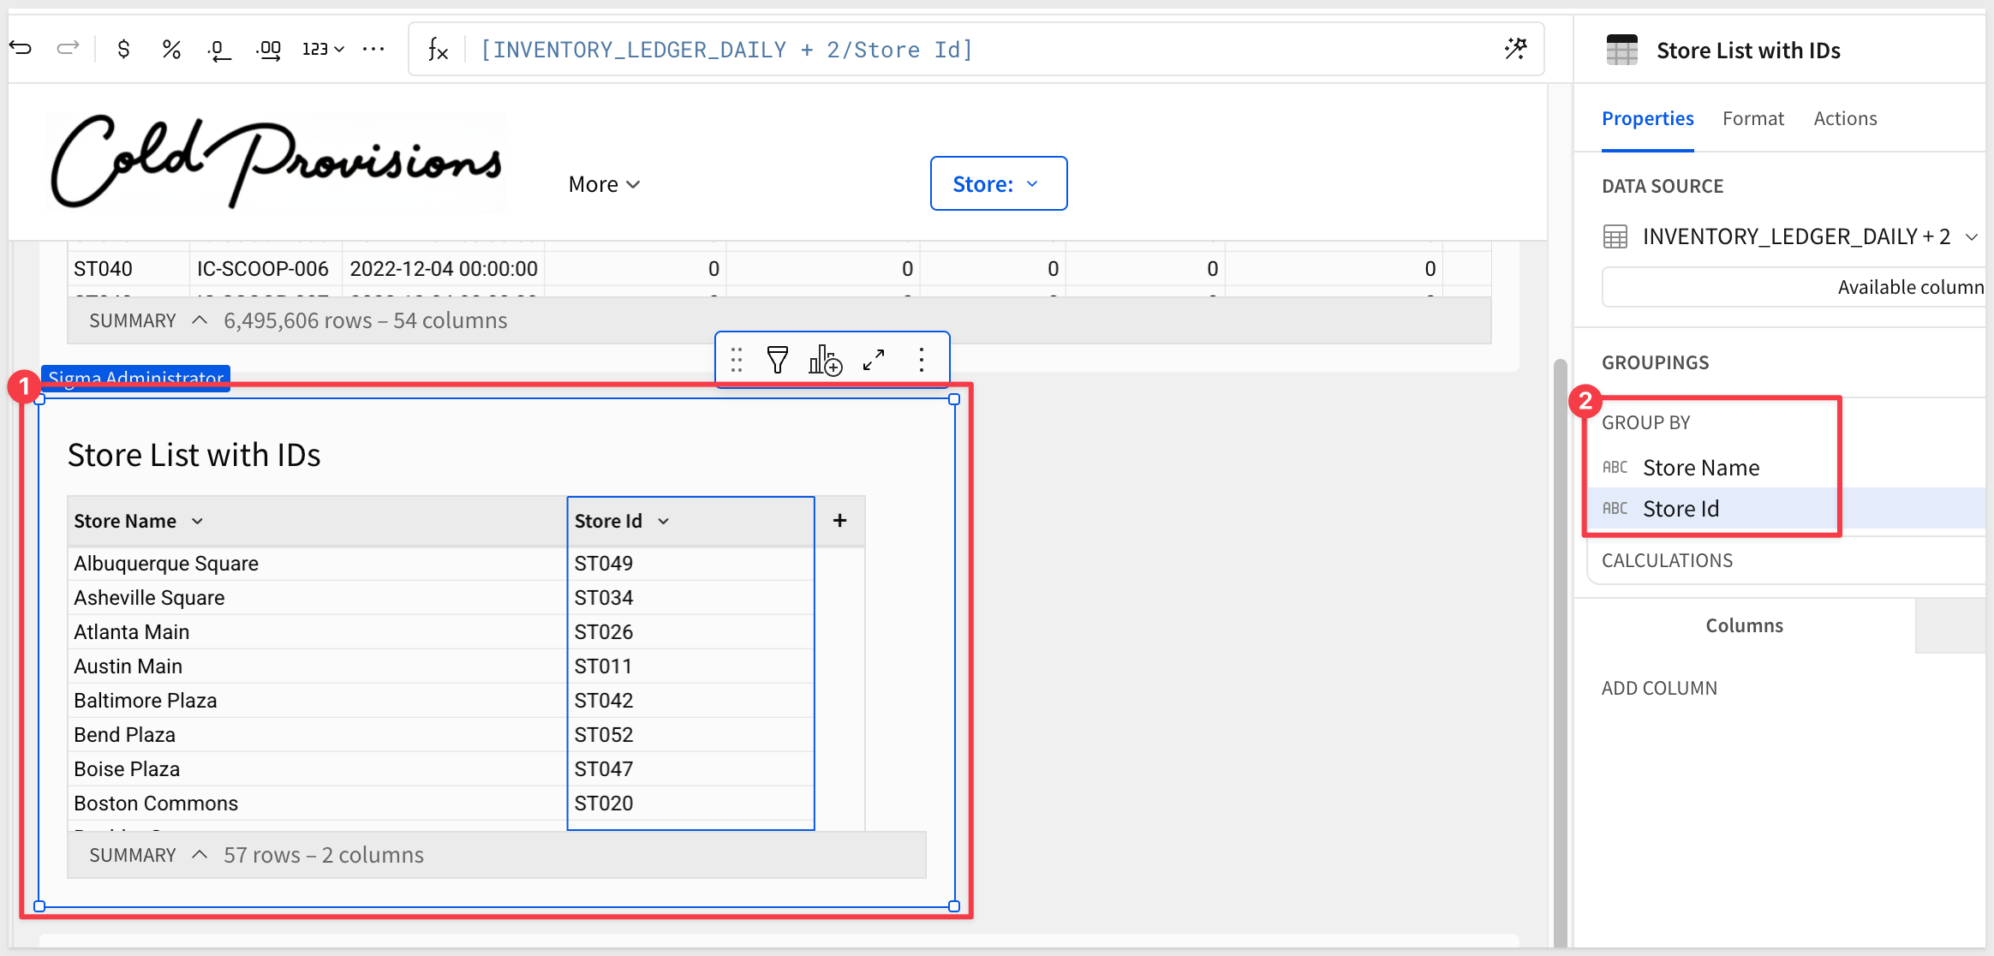Viewport: 1994px width, 956px height.
Task: Click the plus add column button
Action: coord(839,521)
